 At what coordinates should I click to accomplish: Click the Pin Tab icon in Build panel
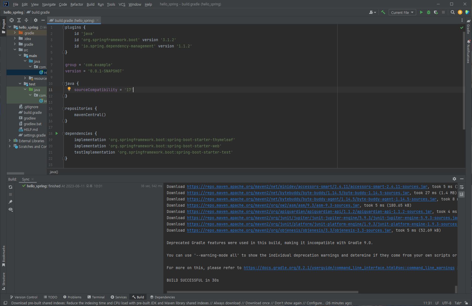click(10, 202)
